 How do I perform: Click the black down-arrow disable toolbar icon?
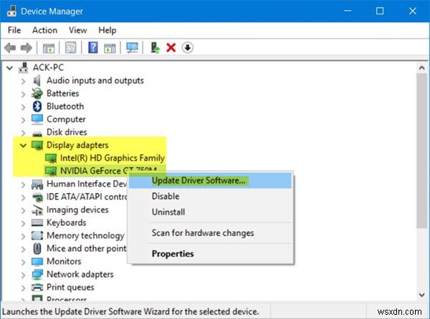[x=188, y=48]
